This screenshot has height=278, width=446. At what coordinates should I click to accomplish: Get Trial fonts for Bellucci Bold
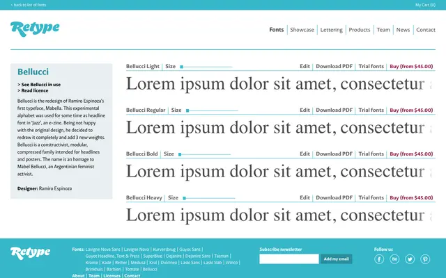click(x=371, y=154)
